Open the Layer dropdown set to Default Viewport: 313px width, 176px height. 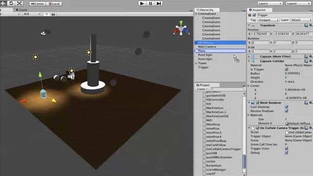[x=301, y=20]
